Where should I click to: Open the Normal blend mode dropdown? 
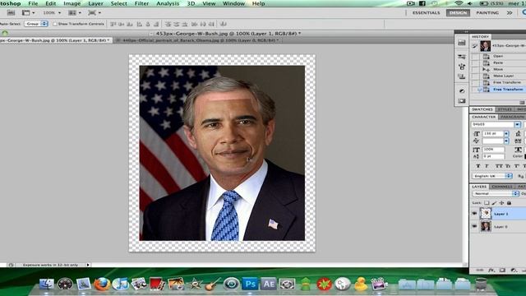[x=496, y=194]
